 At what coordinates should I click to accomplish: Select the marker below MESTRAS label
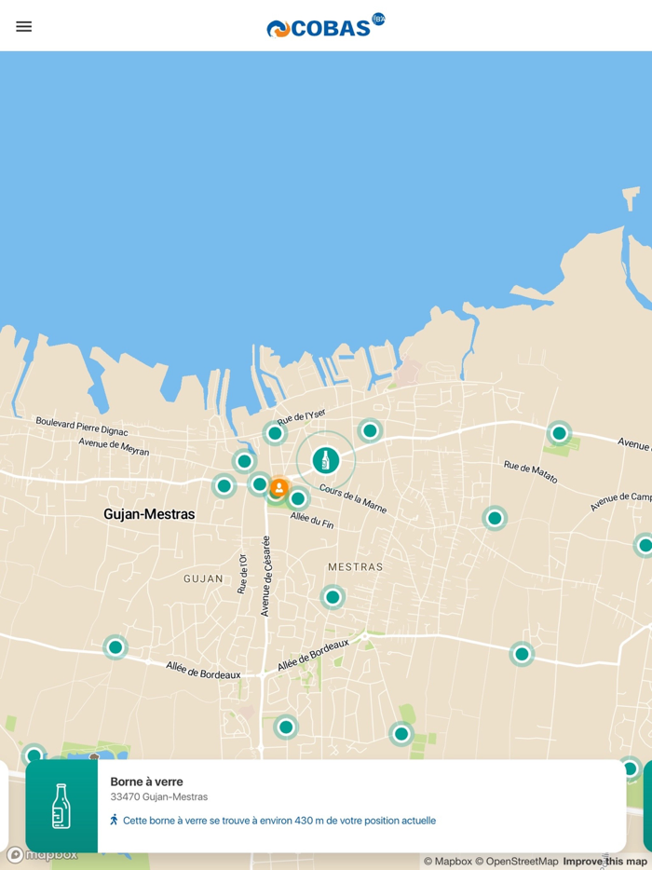coord(333,597)
